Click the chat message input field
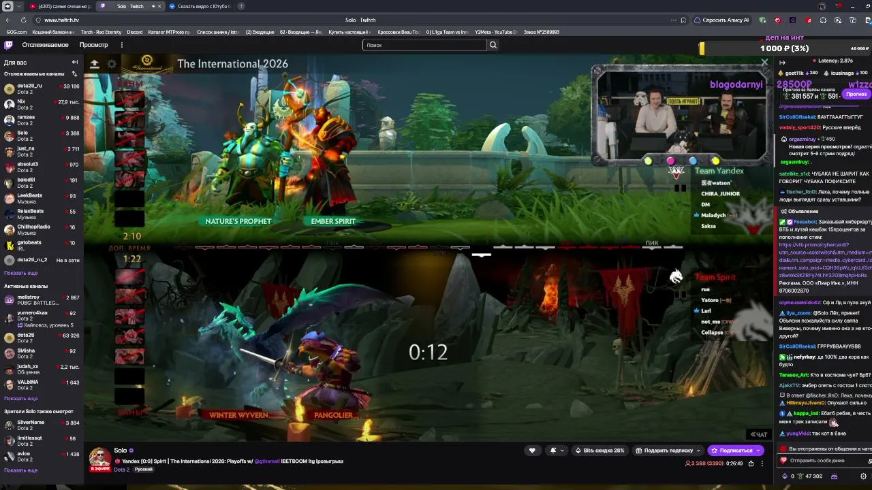 tap(825, 461)
